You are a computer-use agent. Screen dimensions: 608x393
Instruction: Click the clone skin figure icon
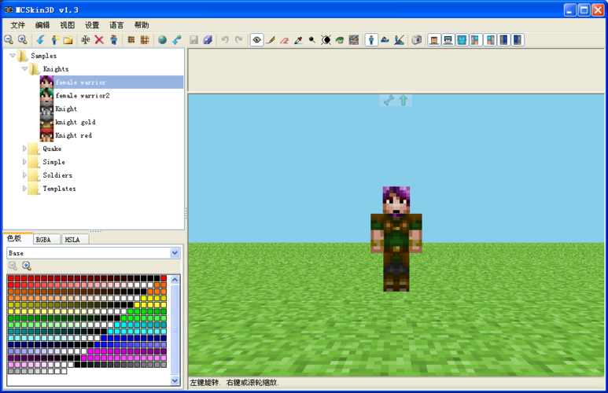[113, 39]
